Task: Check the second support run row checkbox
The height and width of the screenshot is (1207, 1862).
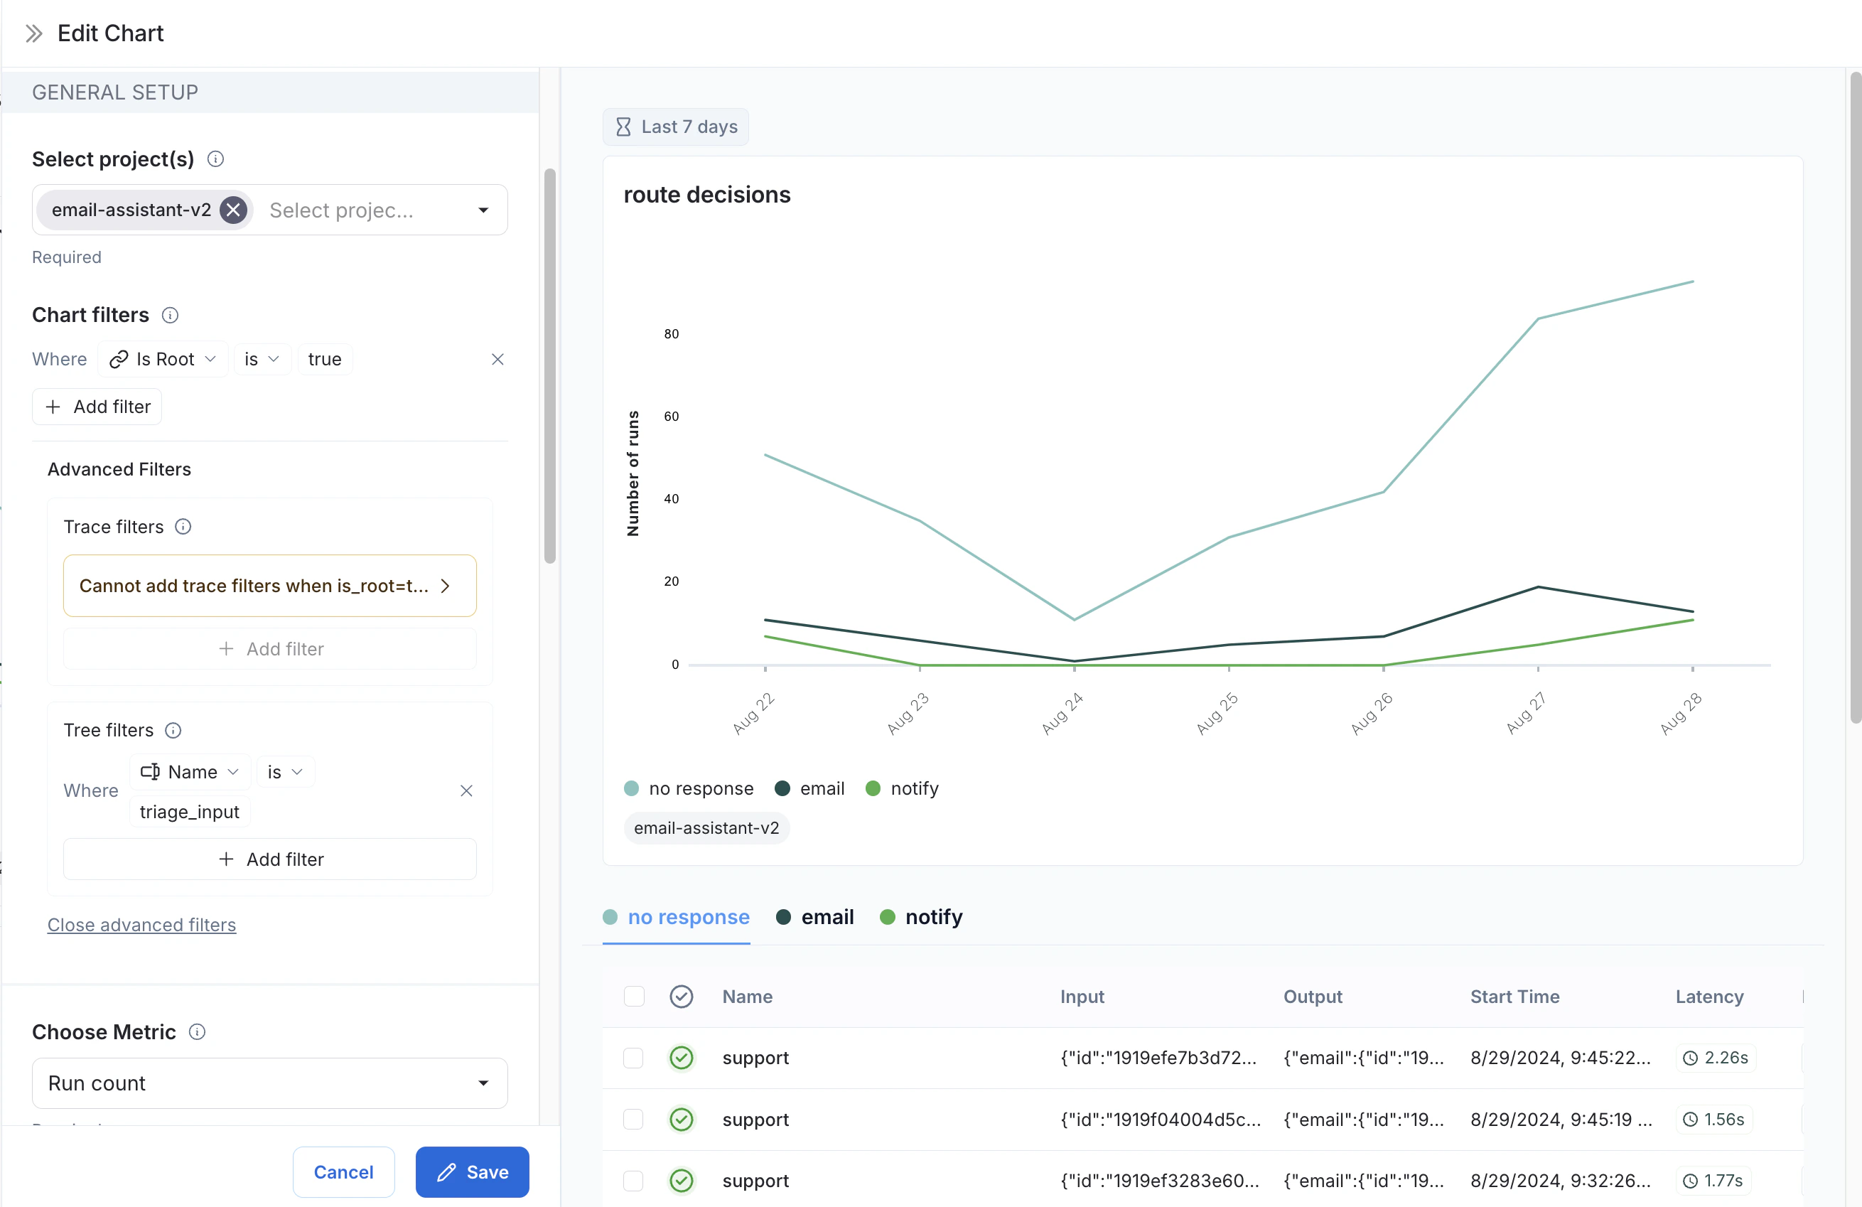Action: pyautogui.click(x=634, y=1120)
